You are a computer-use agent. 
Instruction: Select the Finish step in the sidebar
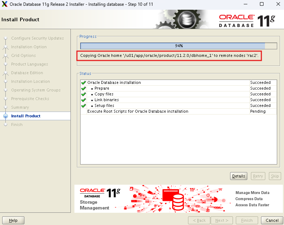(x=17, y=125)
